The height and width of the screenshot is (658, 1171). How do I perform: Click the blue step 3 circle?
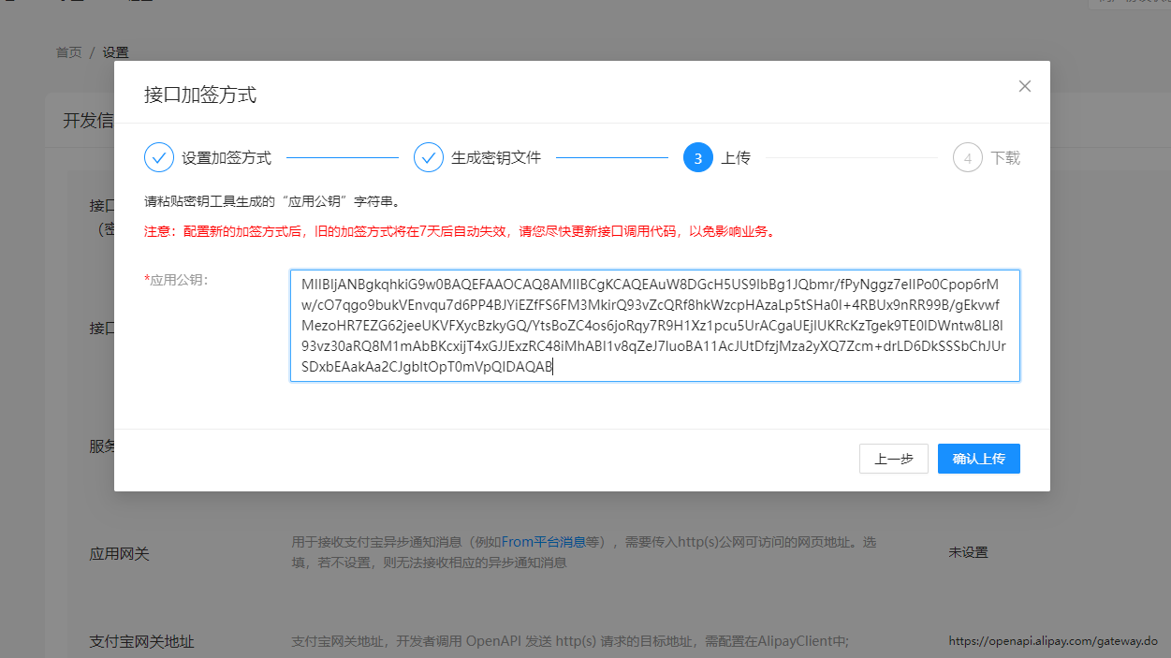pyautogui.click(x=698, y=157)
